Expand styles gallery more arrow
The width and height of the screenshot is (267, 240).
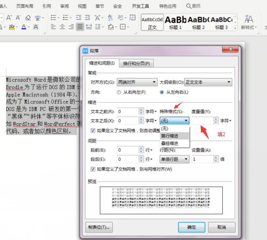pyautogui.click(x=235, y=28)
